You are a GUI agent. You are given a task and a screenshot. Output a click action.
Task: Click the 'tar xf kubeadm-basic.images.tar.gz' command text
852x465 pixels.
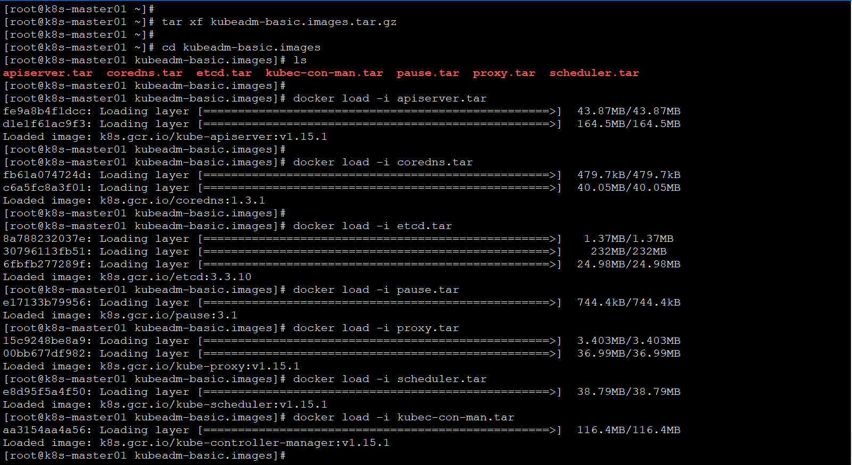279,22
